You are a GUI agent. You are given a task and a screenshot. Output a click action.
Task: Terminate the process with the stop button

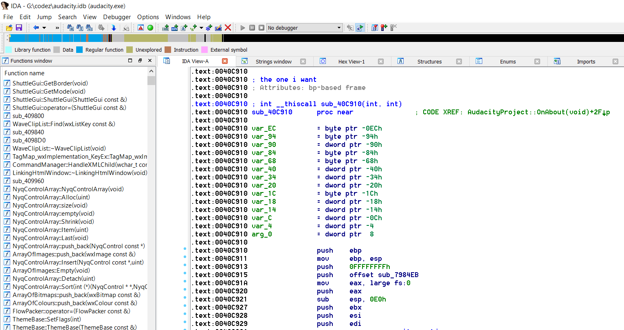click(261, 28)
